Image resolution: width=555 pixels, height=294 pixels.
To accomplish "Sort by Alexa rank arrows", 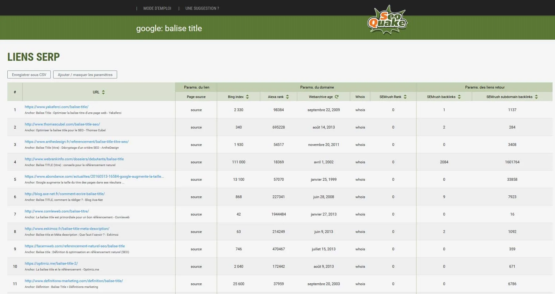I will click(x=287, y=97).
